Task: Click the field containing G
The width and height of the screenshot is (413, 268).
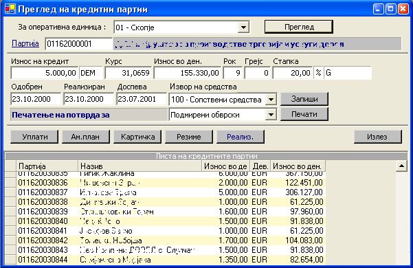Action: (348, 73)
